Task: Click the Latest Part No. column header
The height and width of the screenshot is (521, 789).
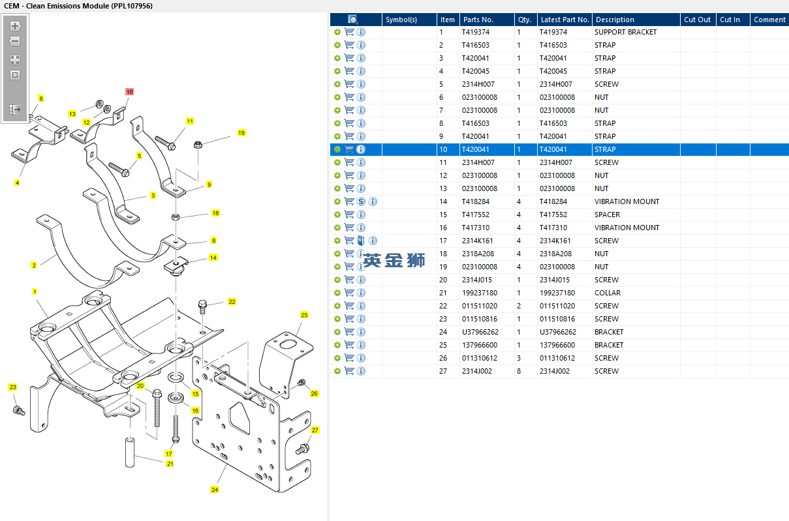Action: (x=565, y=20)
